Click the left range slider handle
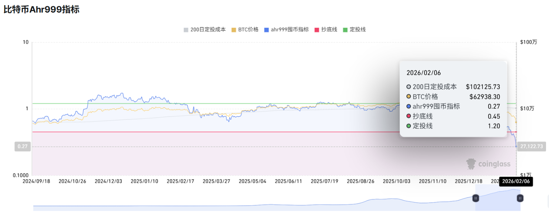Image resolution: width=549 pixels, height=213 pixels. [x=476, y=198]
